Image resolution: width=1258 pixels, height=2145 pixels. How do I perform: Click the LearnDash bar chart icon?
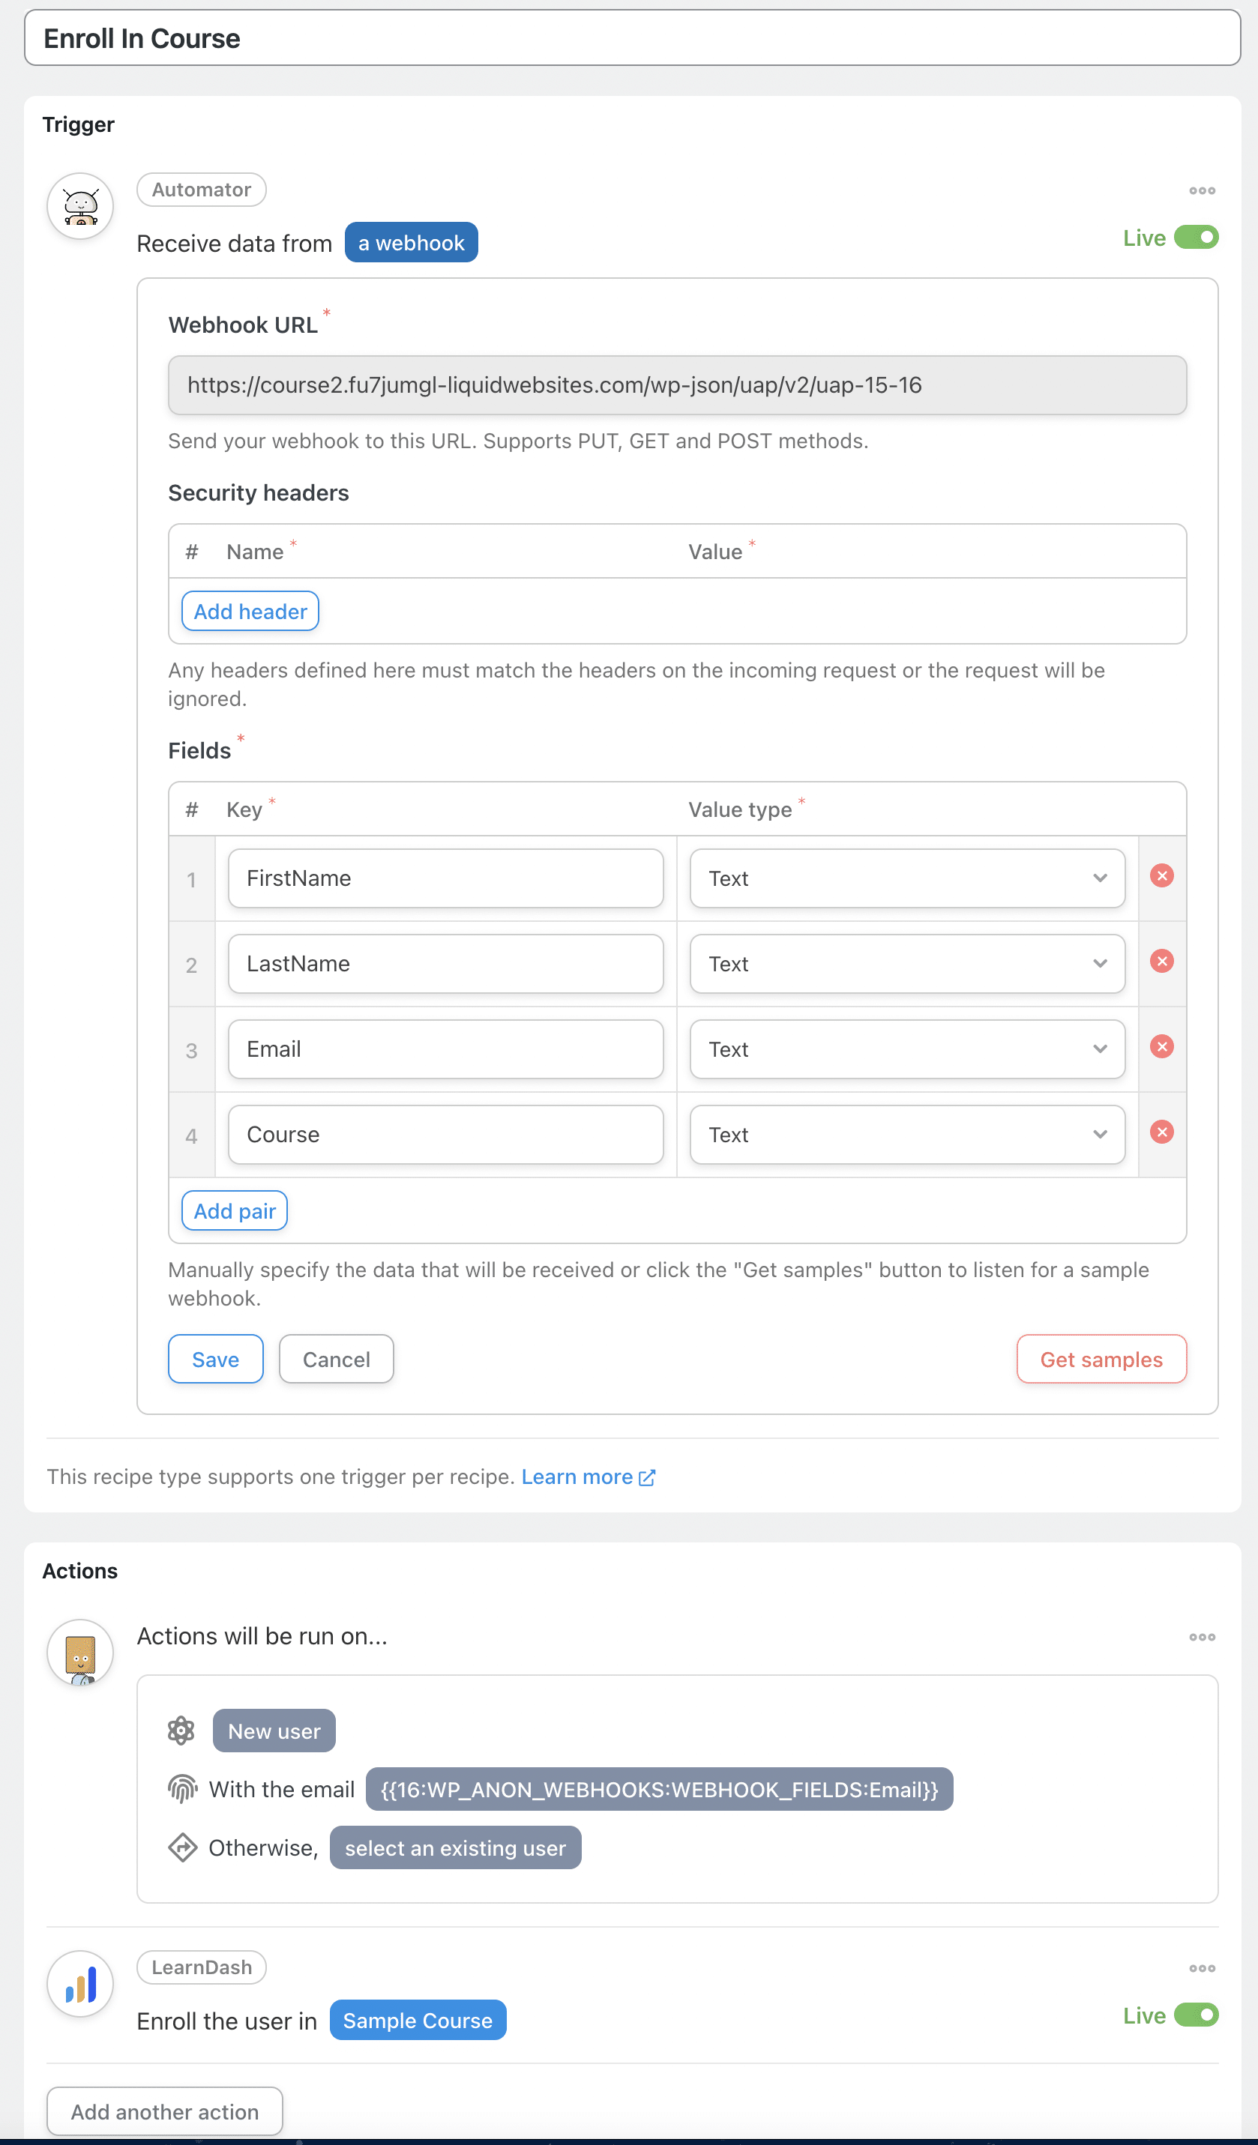[79, 1983]
